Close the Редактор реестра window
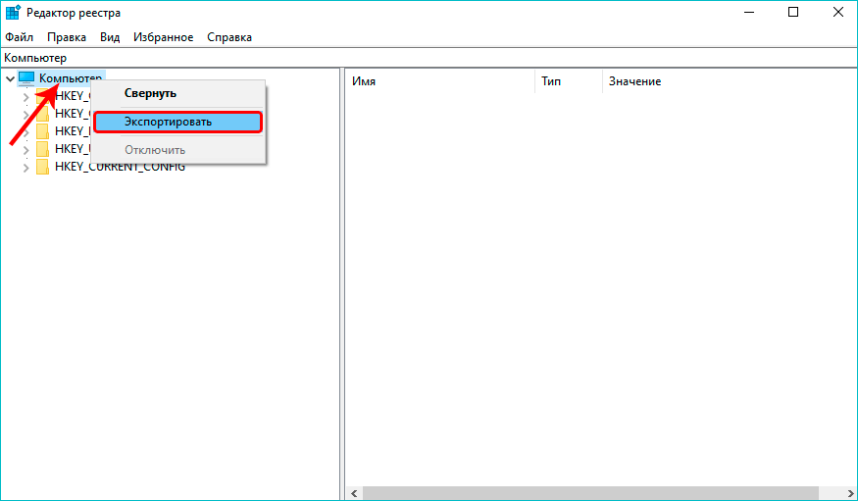 pos(837,12)
